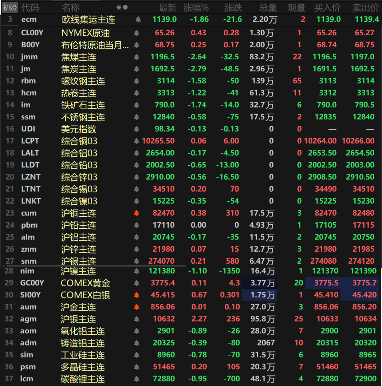This screenshot has height=386, width=382.
Task: Click the 代码 column header
Action: point(30,7)
